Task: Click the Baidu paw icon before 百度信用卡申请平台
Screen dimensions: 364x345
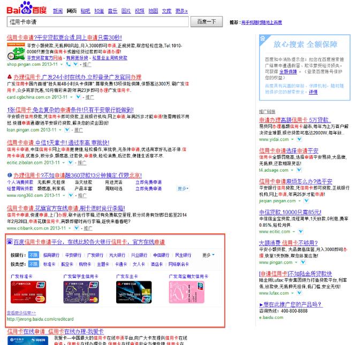Action: [x=10, y=242]
